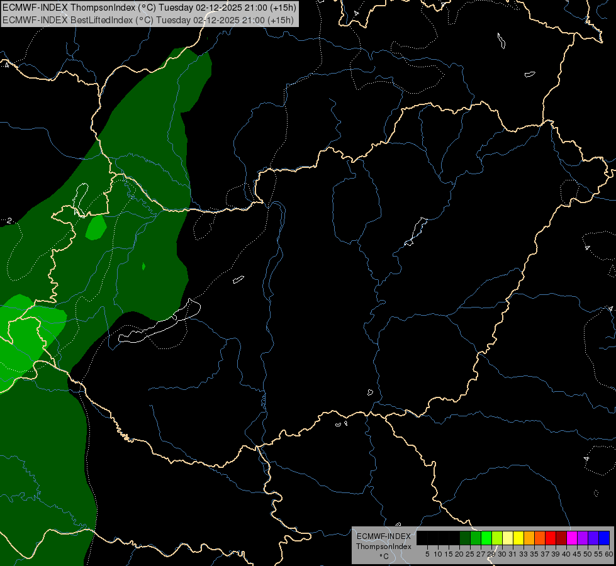Screen dimensions: 616x566
Task: Click the dark green 20–25 legend swatch
Action: (465, 538)
